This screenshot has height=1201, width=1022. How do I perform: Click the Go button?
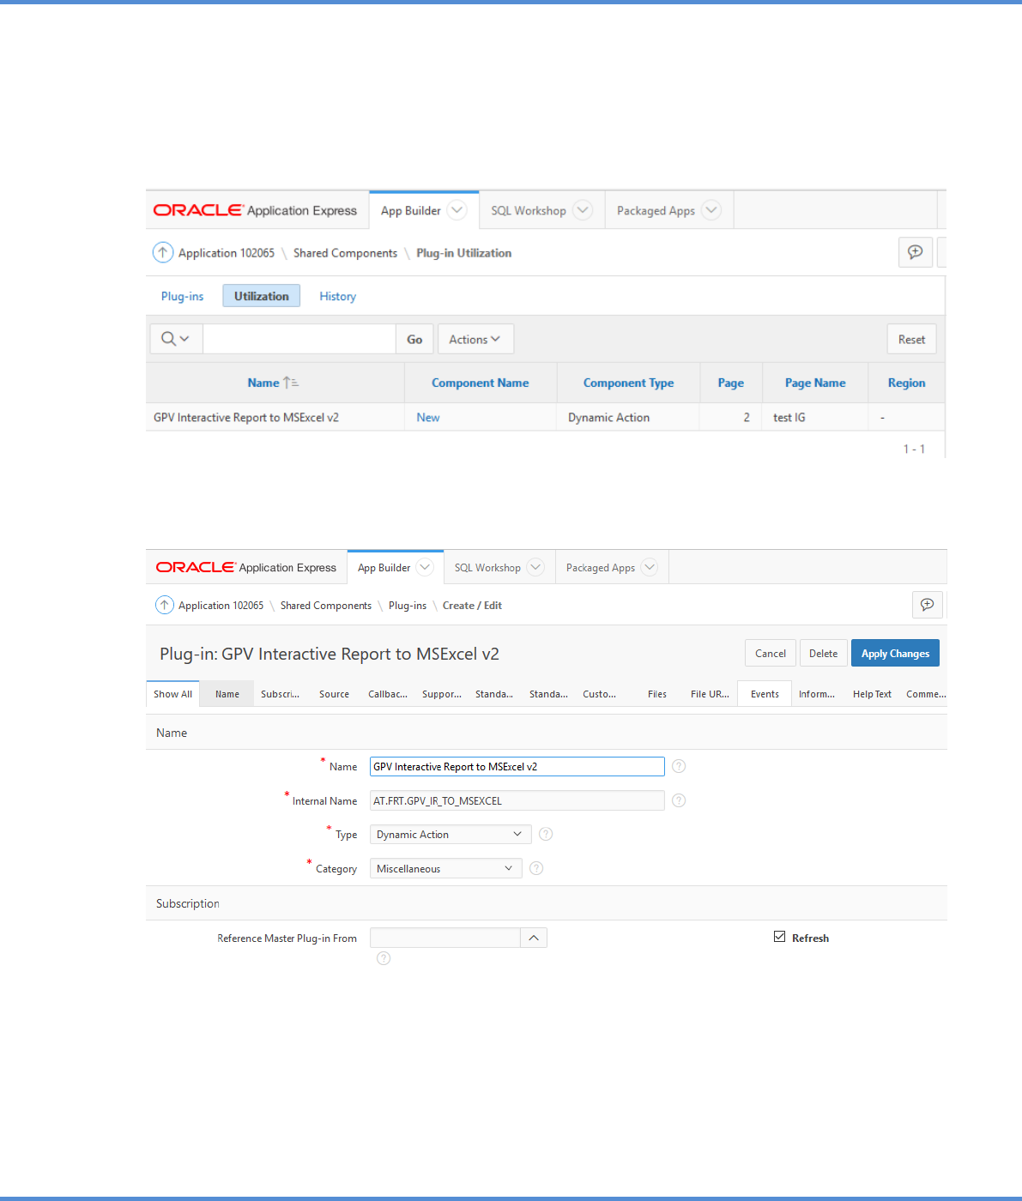click(x=414, y=339)
